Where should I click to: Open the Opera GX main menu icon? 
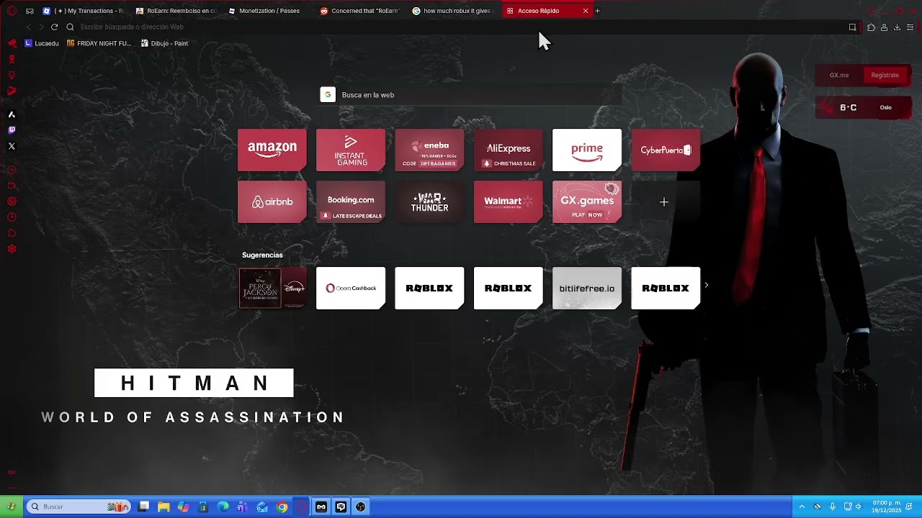(12, 11)
